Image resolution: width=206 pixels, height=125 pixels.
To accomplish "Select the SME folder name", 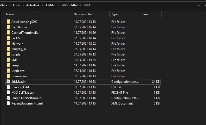I will [15, 60].
